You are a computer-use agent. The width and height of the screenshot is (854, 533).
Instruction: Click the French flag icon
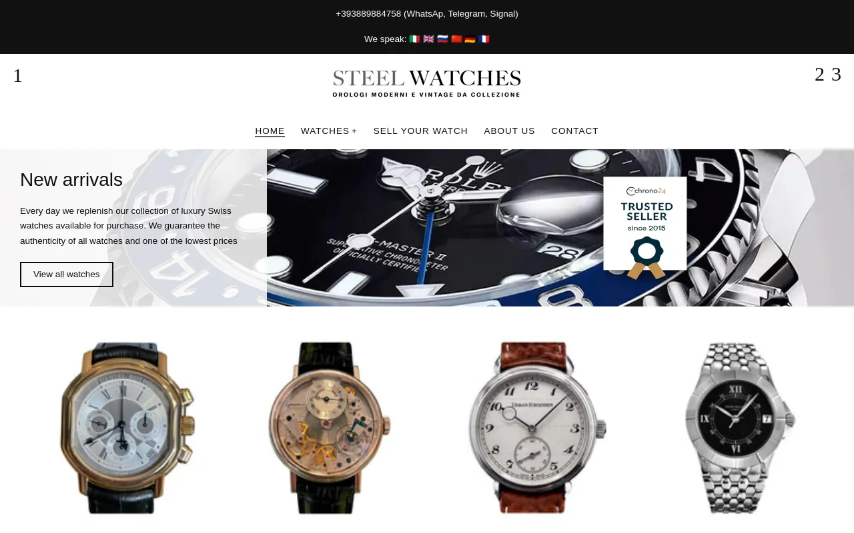(484, 39)
